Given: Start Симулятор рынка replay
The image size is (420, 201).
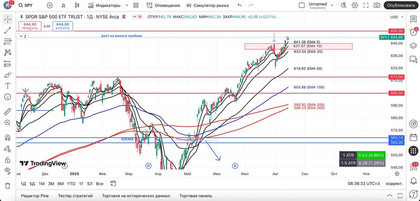Looking at the screenshot, I should (208, 5).
